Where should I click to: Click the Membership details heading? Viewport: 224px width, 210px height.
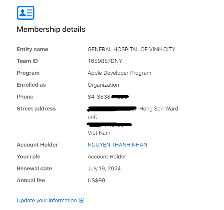pos(51,30)
